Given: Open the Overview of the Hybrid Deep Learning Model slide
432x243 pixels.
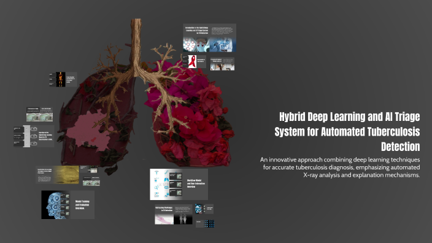Looking at the screenshot, I should [x=34, y=136].
